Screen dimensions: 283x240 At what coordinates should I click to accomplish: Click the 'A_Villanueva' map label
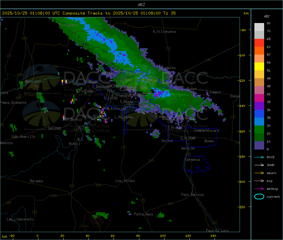coord(164,32)
